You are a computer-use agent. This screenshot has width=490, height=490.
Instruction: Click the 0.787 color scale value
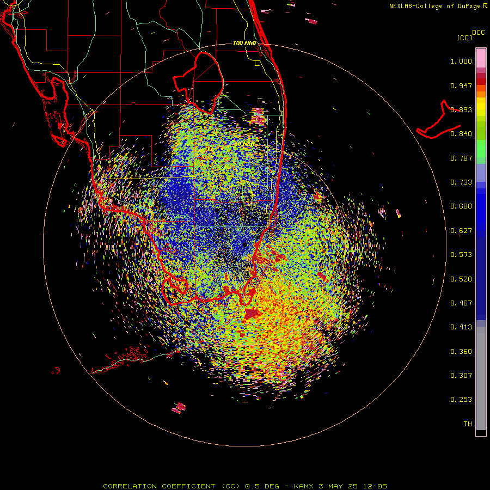pyautogui.click(x=461, y=158)
